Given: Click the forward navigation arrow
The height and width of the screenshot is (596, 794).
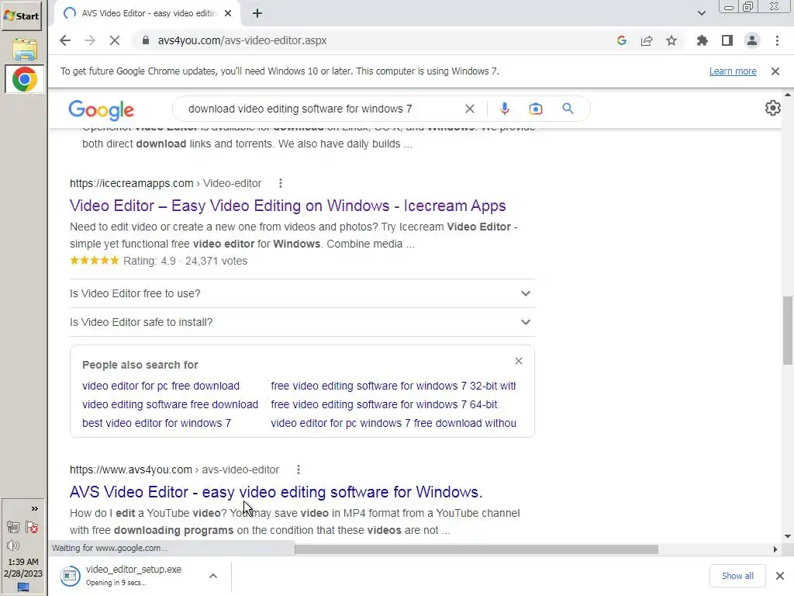Looking at the screenshot, I should pos(90,40).
